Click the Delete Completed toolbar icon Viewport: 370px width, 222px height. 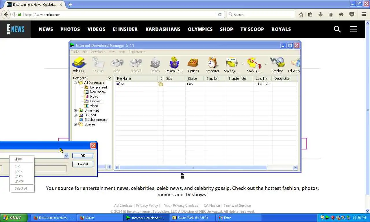(x=174, y=64)
